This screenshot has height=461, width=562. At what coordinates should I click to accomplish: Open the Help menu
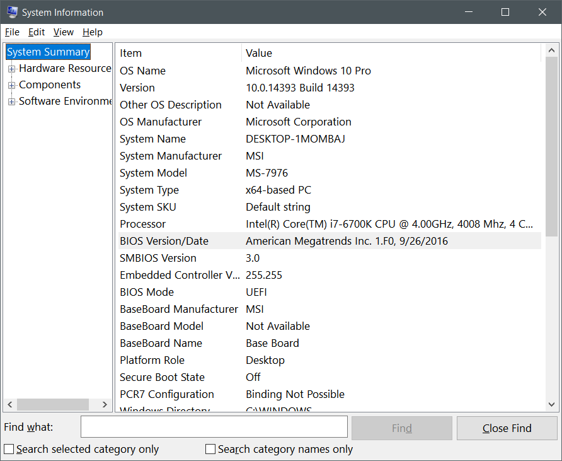(x=93, y=32)
